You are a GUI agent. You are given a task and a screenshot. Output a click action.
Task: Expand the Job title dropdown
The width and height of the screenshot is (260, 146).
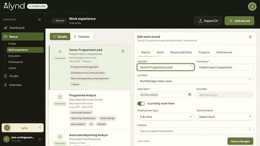point(191,66)
